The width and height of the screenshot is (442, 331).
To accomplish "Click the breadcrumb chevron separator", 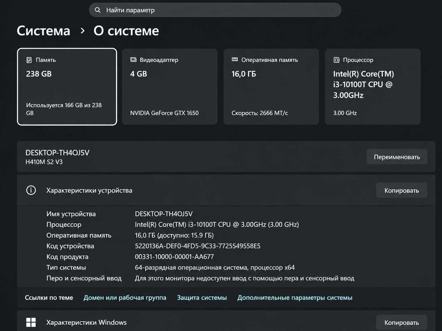I will click(x=82, y=31).
